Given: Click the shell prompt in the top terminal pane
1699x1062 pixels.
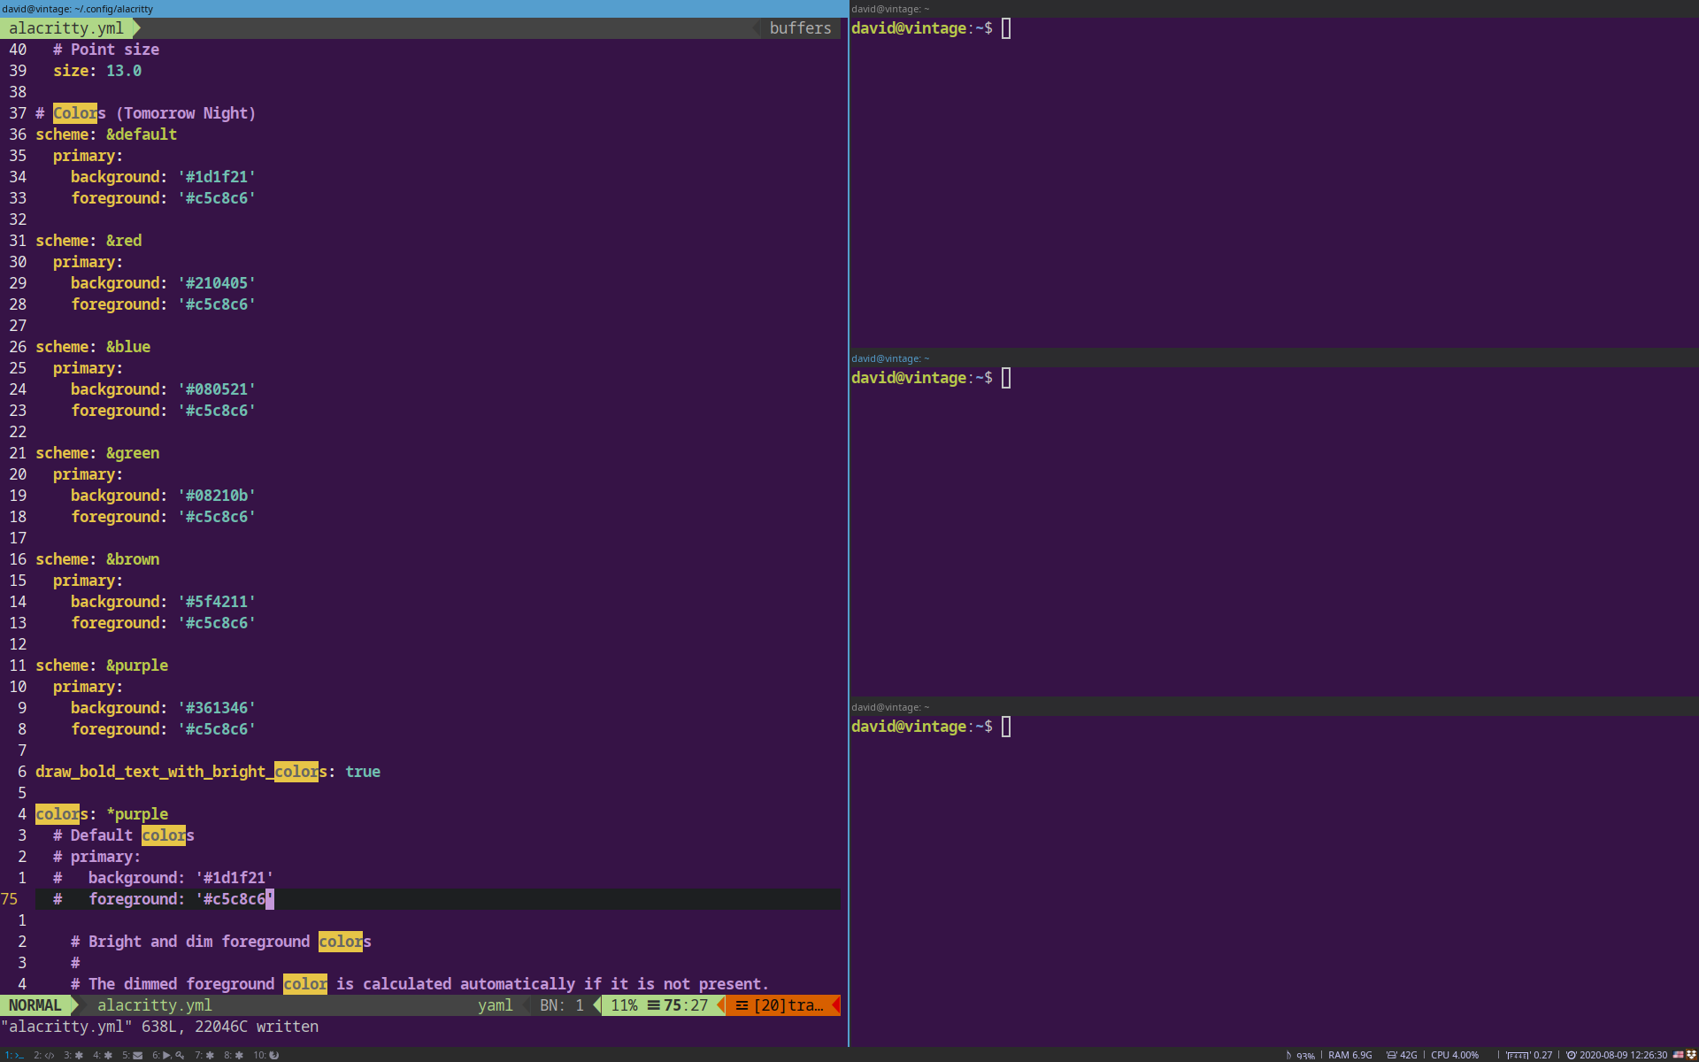Looking at the screenshot, I should click(925, 28).
